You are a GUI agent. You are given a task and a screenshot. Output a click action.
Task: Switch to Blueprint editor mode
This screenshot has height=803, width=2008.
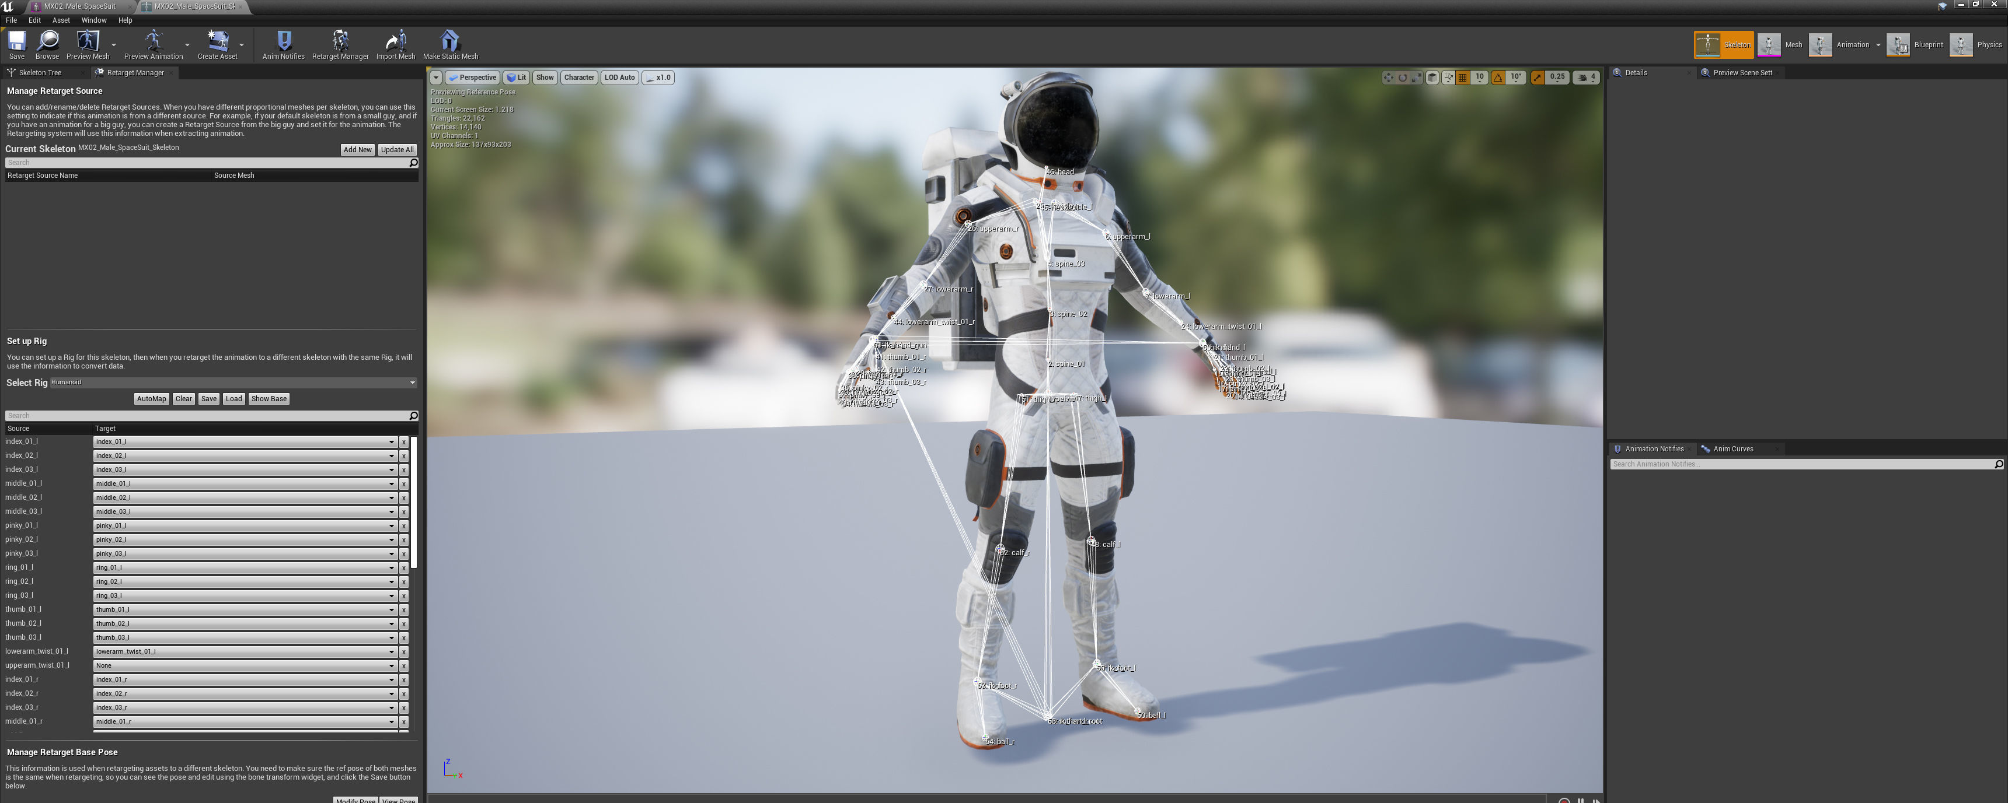pyautogui.click(x=1915, y=44)
